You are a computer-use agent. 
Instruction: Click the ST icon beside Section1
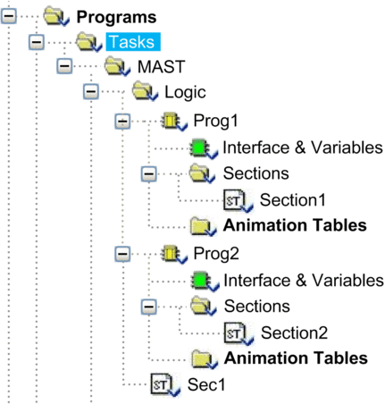pos(238,201)
